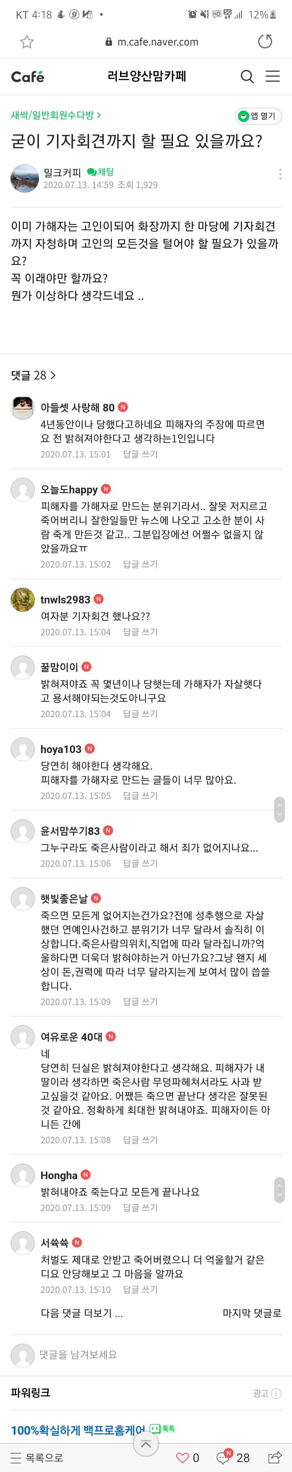Open the 새싹/일반회원수다방 board link
The width and height of the screenshot is (292, 1472).
(x=56, y=115)
